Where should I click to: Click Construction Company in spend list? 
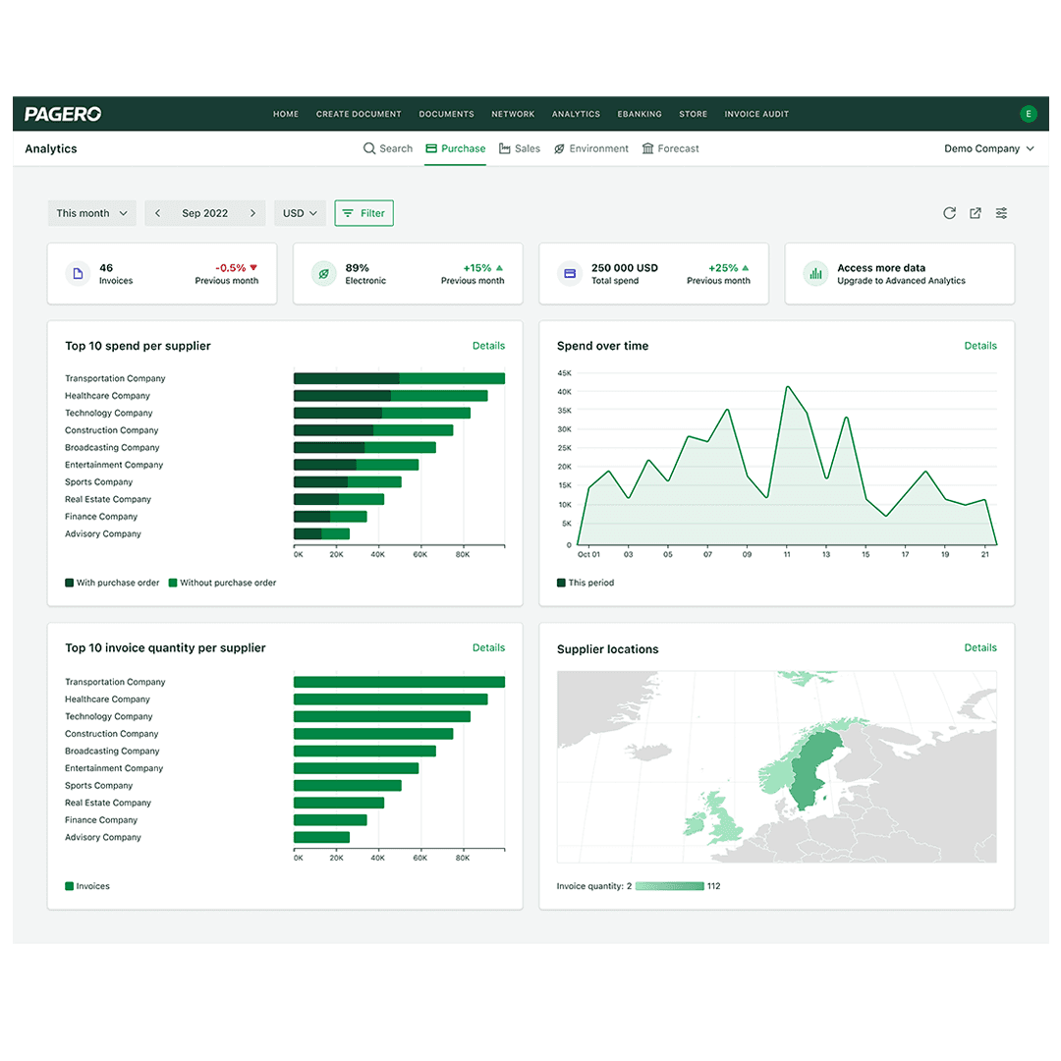tap(112, 430)
